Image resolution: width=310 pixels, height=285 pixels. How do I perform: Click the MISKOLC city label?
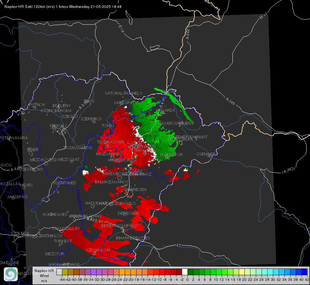[59, 126]
